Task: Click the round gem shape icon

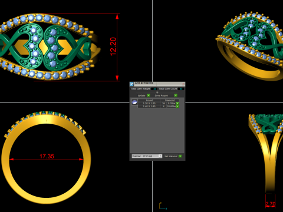Action: (134, 102)
